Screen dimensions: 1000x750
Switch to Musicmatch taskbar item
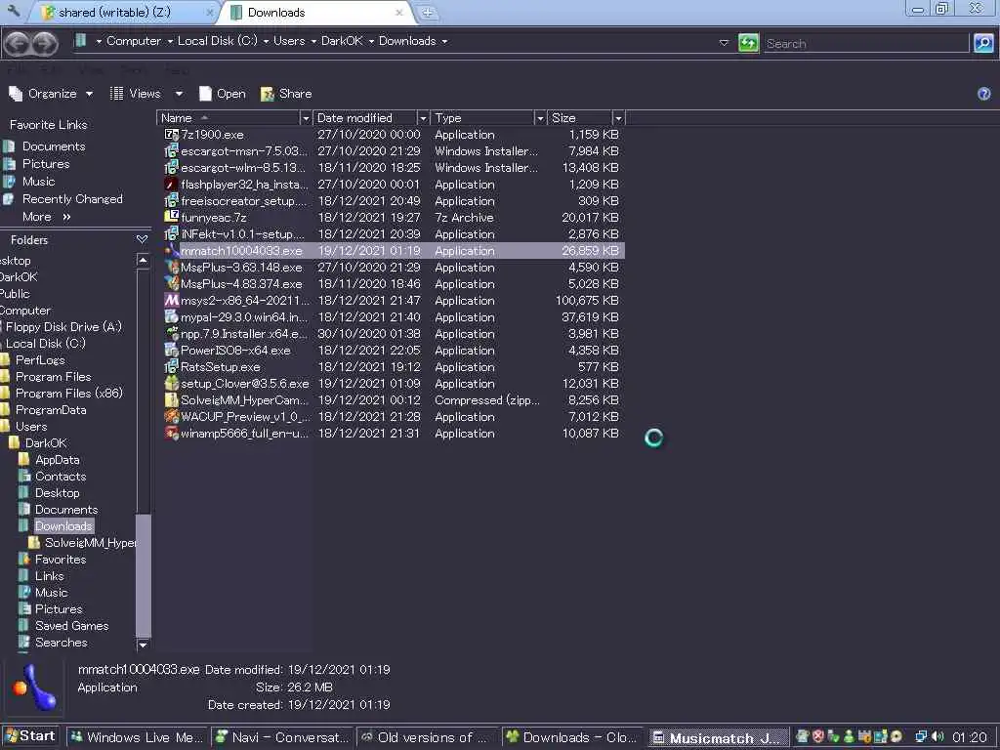[x=719, y=738]
